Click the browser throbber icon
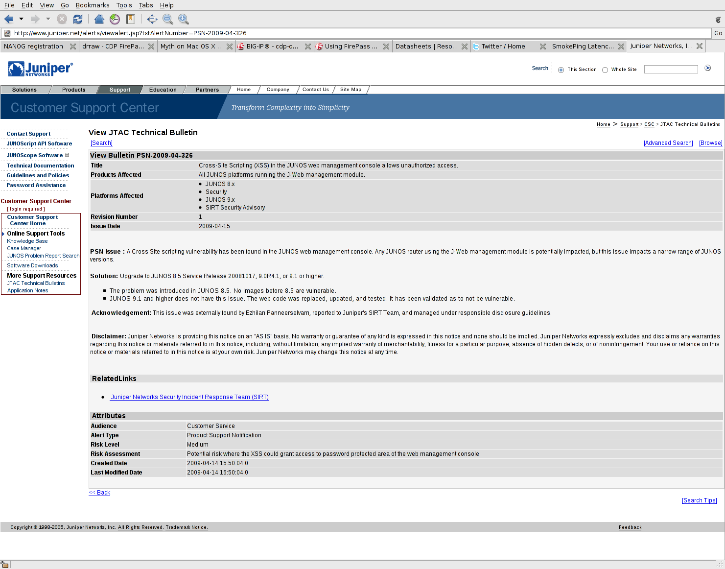Viewport: 725px width, 569px height. coord(718,20)
